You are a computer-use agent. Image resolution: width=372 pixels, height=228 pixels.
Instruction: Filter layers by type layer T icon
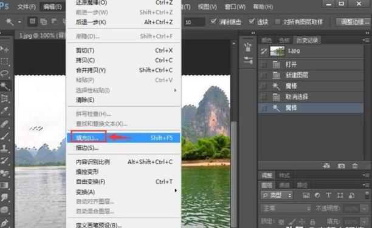[x=329, y=195]
